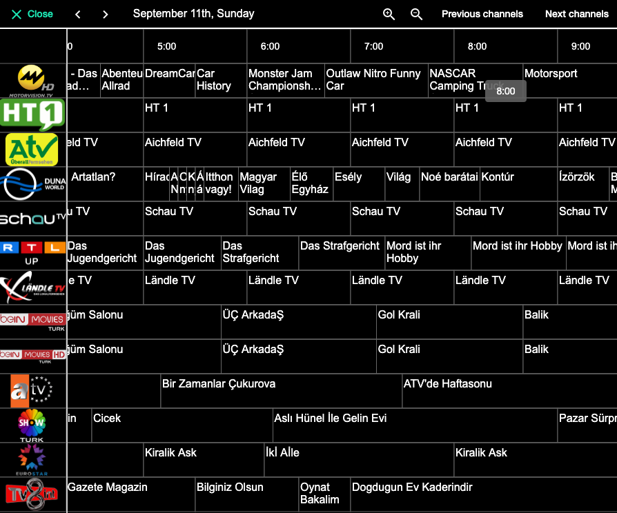Open Monster Jam Championship program

tap(286, 81)
